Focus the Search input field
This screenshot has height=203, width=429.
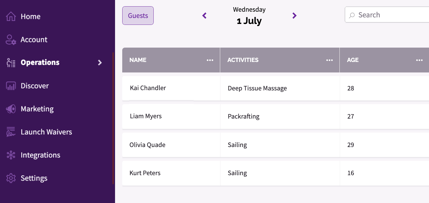pyautogui.click(x=387, y=15)
